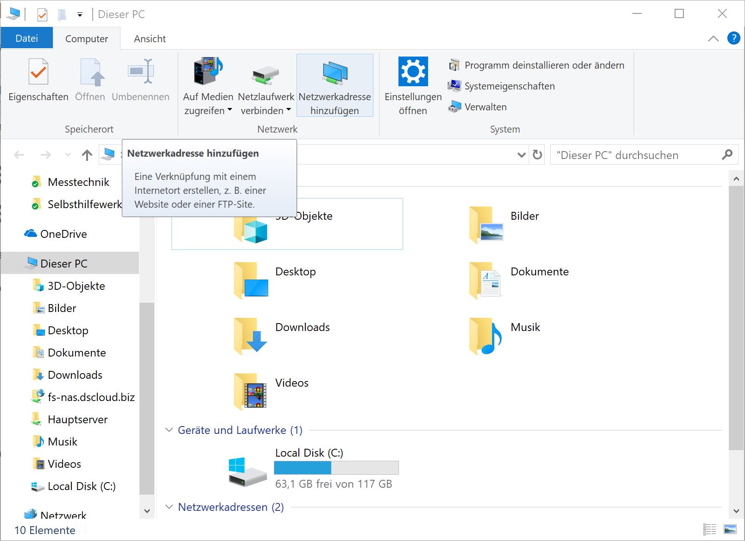The height and width of the screenshot is (541, 745).
Task: Go back with the back arrow
Action: point(19,155)
